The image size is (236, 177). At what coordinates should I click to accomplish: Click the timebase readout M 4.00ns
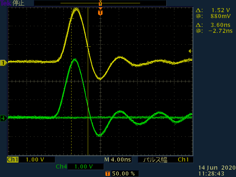(x=118, y=160)
